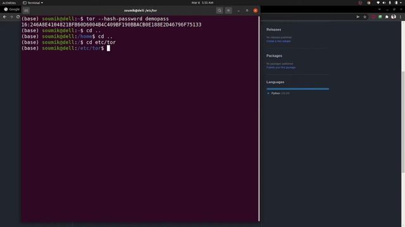Click the Publish your first package link
This screenshot has width=405, height=227.
pyautogui.click(x=281, y=67)
